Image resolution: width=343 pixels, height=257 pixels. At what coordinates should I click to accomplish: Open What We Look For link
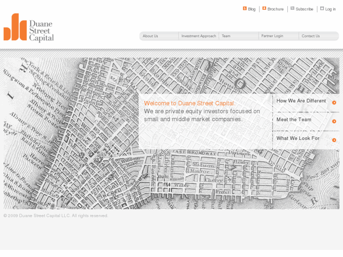(x=298, y=138)
